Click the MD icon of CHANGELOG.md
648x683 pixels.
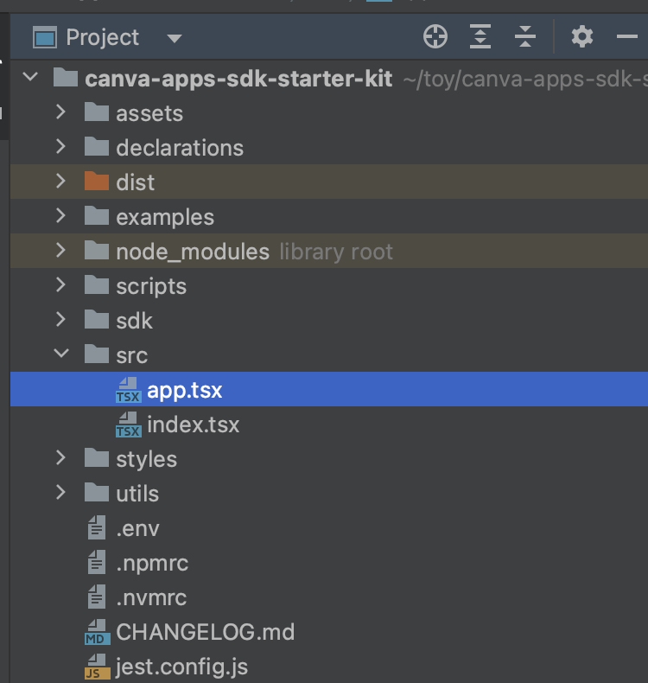click(x=98, y=632)
